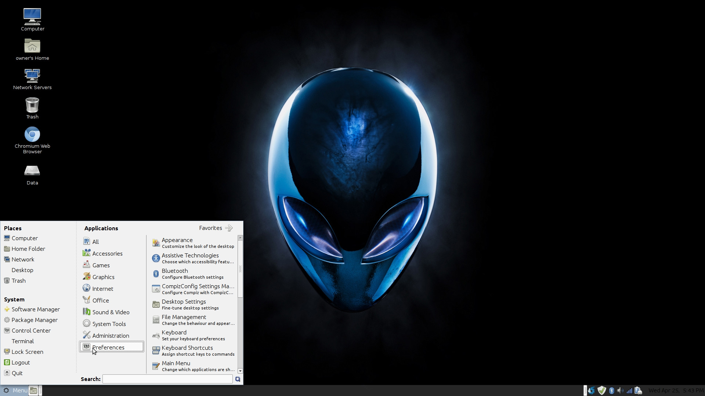Click the Bluetooth tray icon
Screen dimensions: 705x396
612,390
